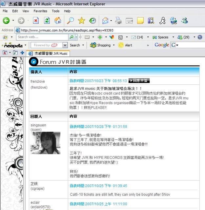Expand the Mail button dropdown arrow
The width and height of the screenshot is (205, 210).
coord(111,21)
